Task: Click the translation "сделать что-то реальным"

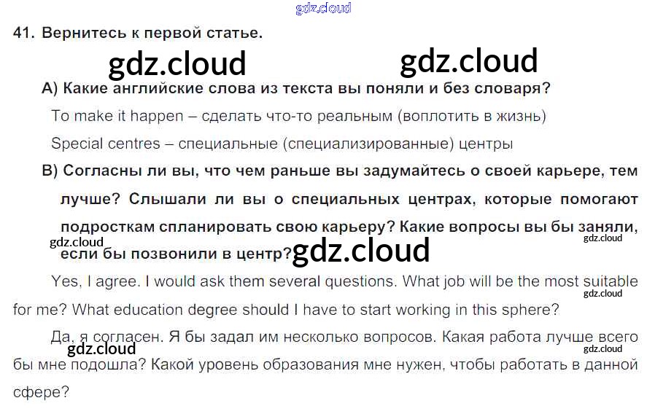Action: click(292, 116)
